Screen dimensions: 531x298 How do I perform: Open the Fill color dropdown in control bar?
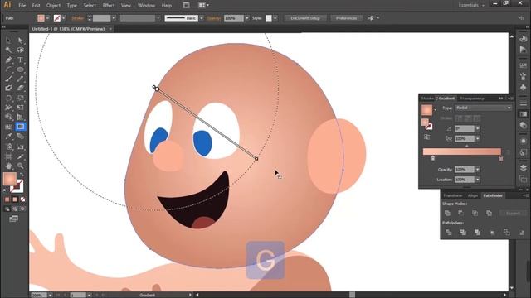pyautogui.click(x=48, y=18)
